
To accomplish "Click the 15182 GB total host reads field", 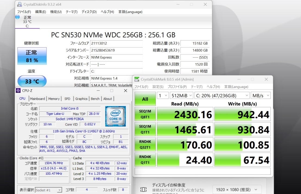I will pos(195,43).
